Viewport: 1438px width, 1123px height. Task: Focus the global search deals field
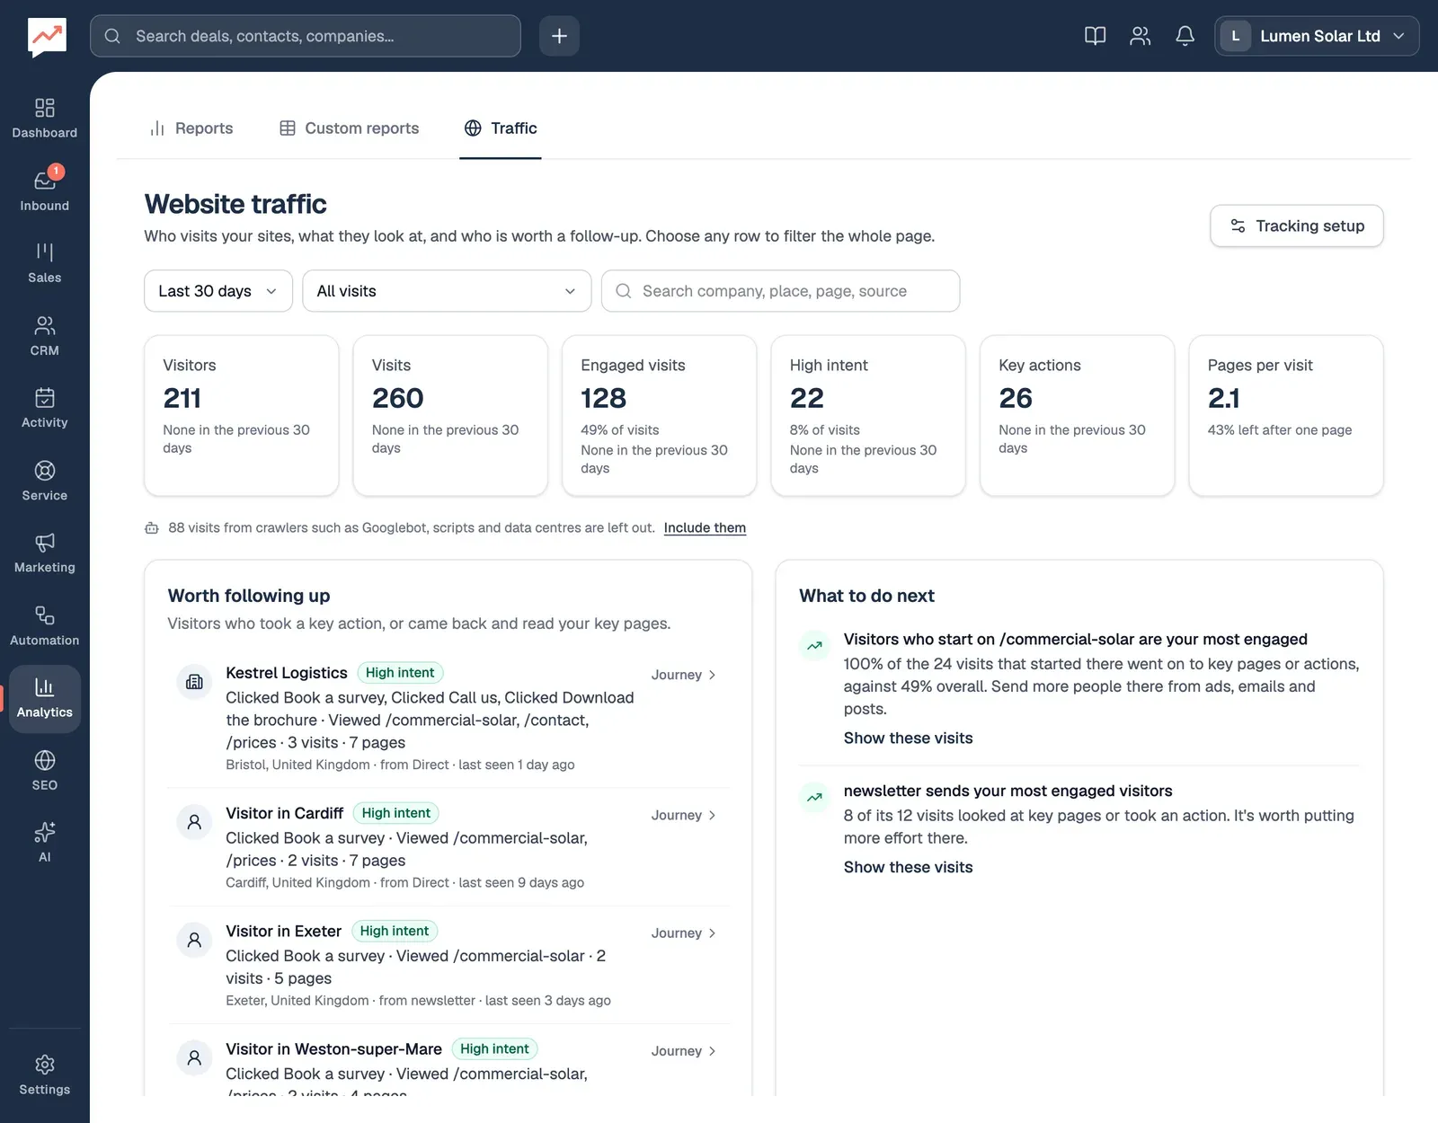(306, 36)
